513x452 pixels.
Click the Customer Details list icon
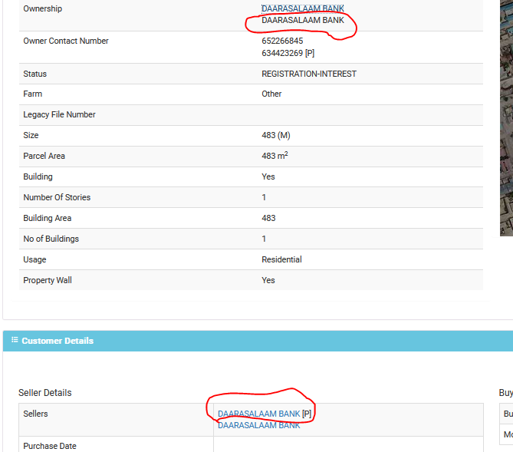[15, 340]
